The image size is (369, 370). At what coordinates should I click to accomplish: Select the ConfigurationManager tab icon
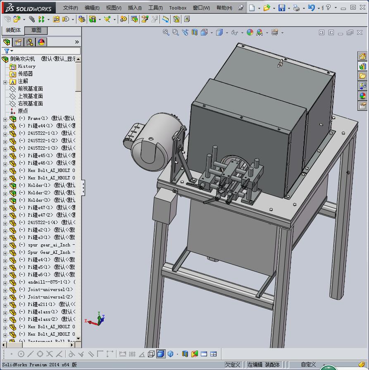(30, 42)
